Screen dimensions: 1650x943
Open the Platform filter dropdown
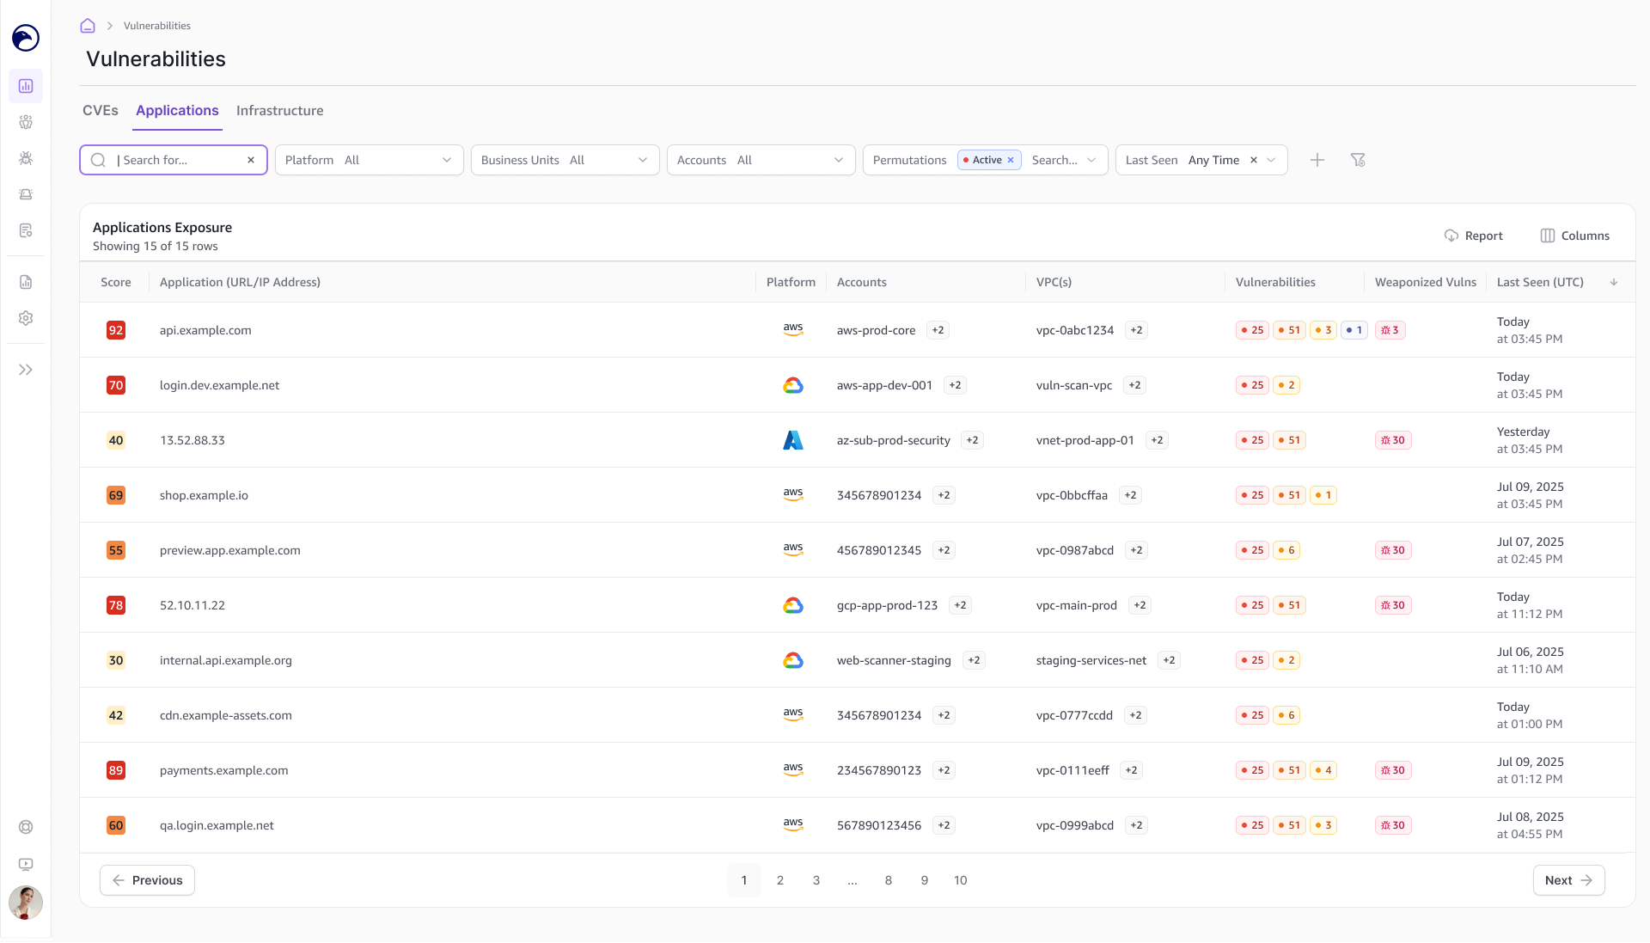pyautogui.click(x=370, y=160)
